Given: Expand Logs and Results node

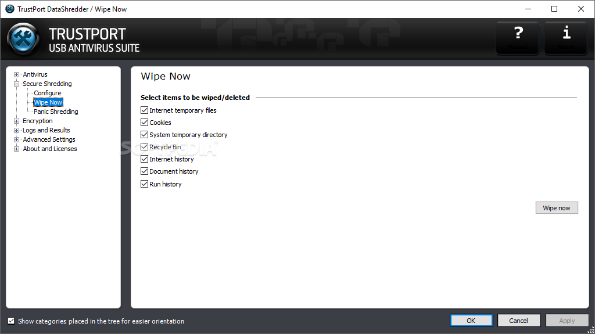Looking at the screenshot, I should tap(16, 130).
